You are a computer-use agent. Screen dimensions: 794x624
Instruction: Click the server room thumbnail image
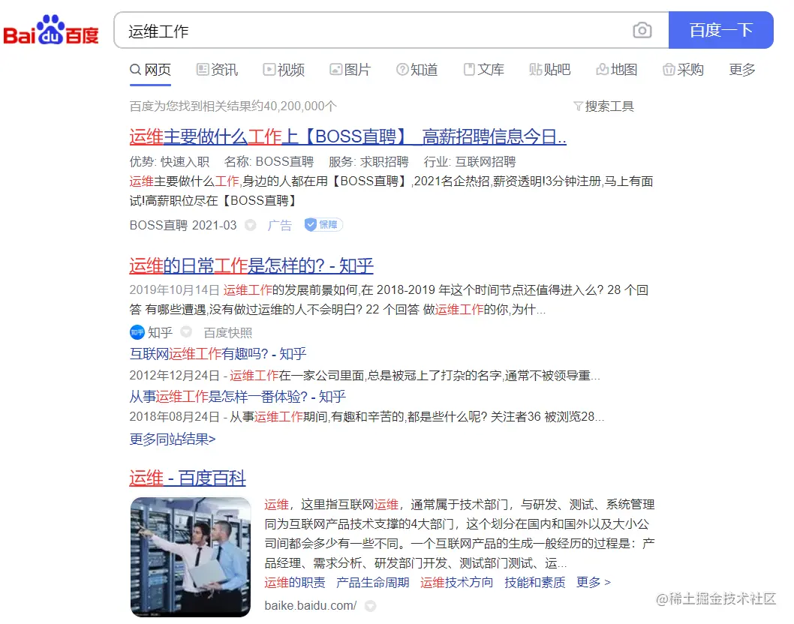pos(190,553)
